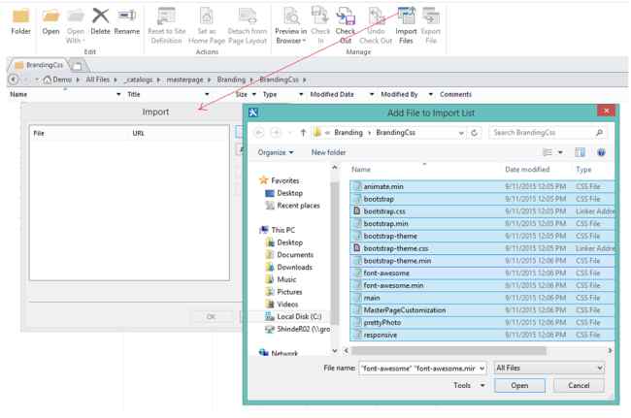
Task: Select Recent places
Action: click(298, 206)
